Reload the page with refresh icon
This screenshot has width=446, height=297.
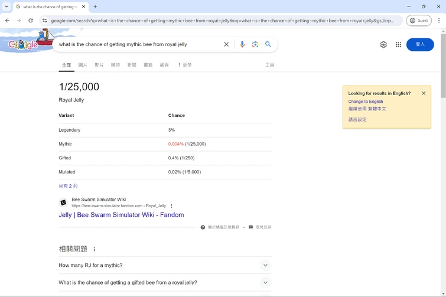pos(31,21)
